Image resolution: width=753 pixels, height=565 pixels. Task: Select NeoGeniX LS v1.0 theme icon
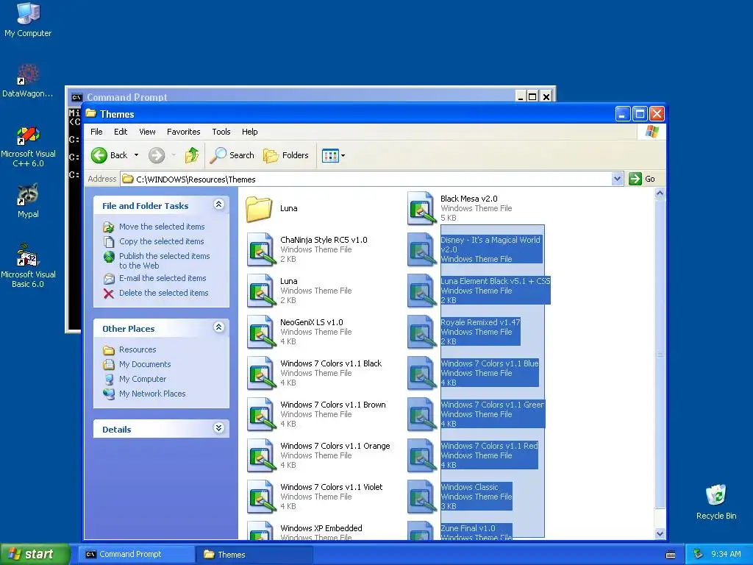click(261, 332)
